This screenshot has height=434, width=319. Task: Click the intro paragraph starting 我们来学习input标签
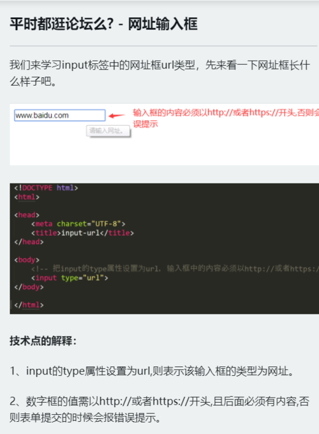click(x=159, y=73)
